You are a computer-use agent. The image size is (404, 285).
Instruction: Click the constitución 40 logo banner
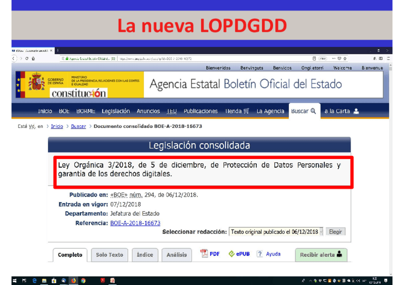[x=79, y=93]
